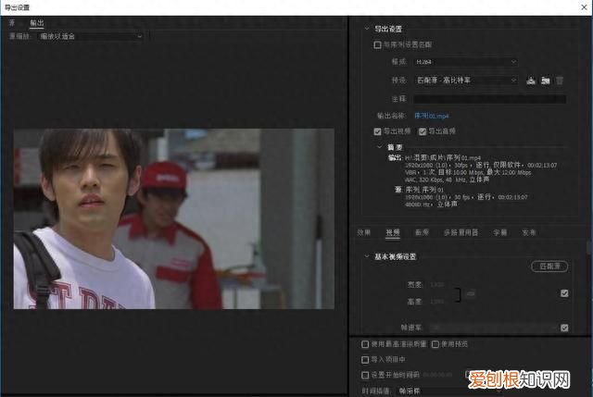The width and height of the screenshot is (593, 397).
Task: Enable the 使用预览 checkbox
Action: coord(435,344)
